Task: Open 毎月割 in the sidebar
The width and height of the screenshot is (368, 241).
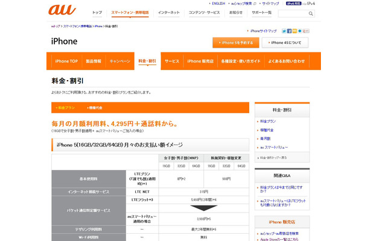Action: [265, 139]
